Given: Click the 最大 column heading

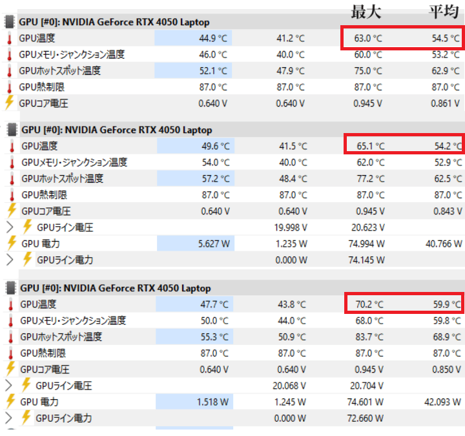Looking at the screenshot, I should [366, 11].
